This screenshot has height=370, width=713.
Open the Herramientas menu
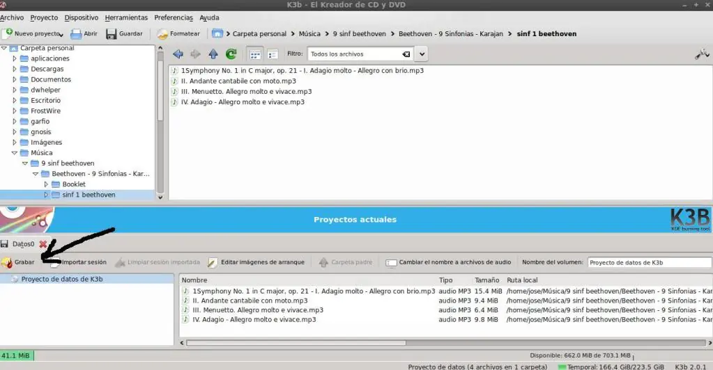(x=126, y=17)
